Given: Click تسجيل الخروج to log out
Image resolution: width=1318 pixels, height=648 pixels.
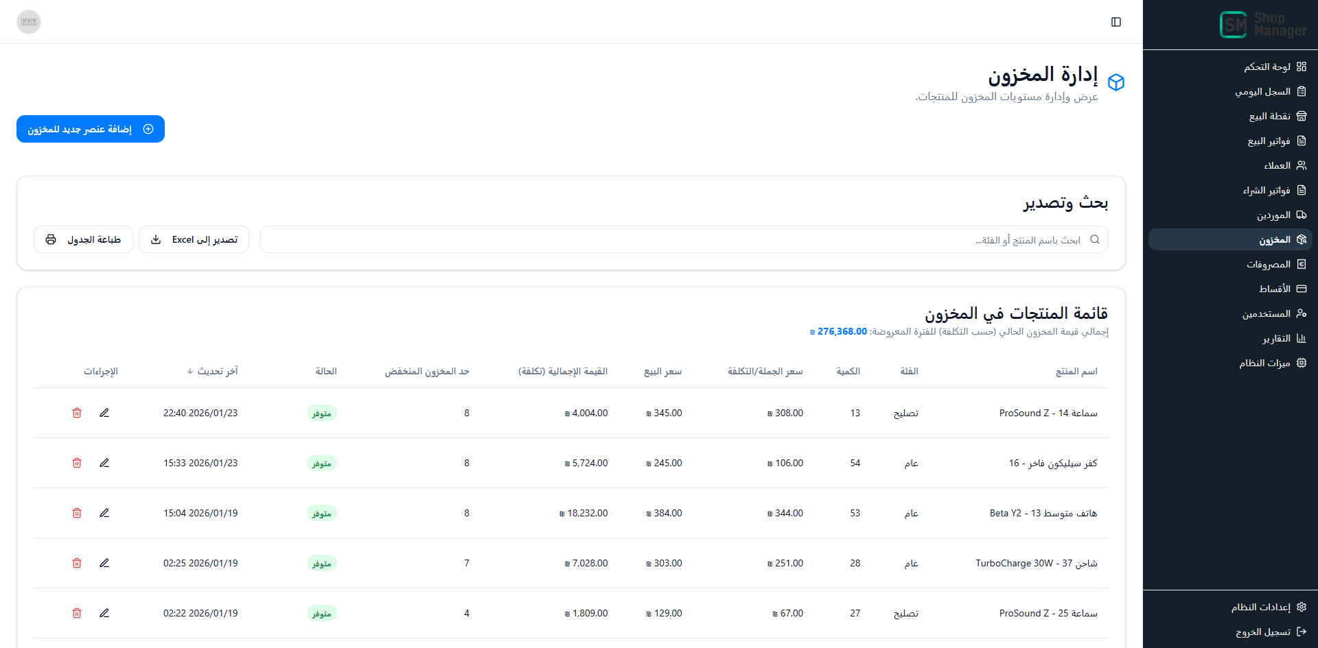Looking at the screenshot, I should tap(1262, 632).
